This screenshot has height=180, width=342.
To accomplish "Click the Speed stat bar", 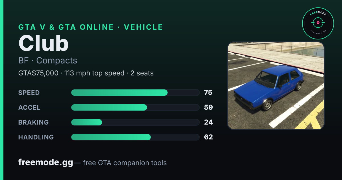I will [x=135, y=93].
